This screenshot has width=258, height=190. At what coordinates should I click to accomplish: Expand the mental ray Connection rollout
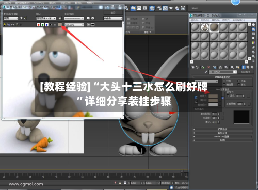[222, 137]
